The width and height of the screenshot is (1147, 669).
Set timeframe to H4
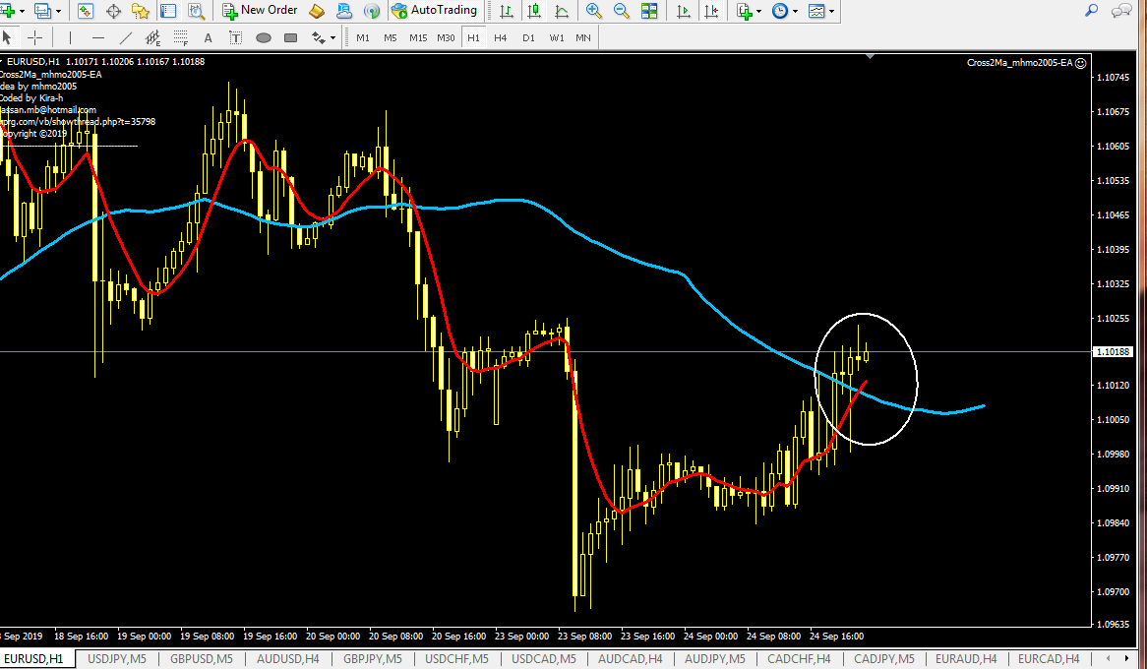501,38
